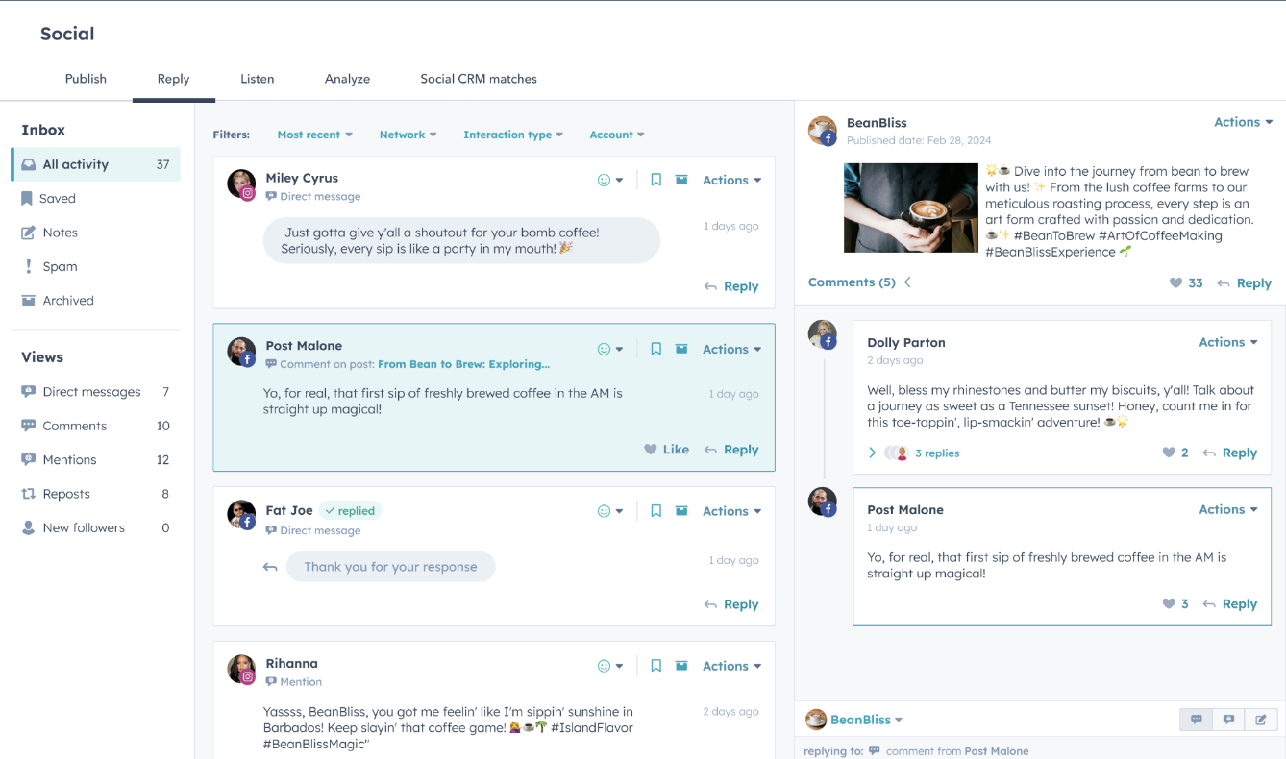Open emoji reaction picker on Rihanna's mention

click(609, 666)
